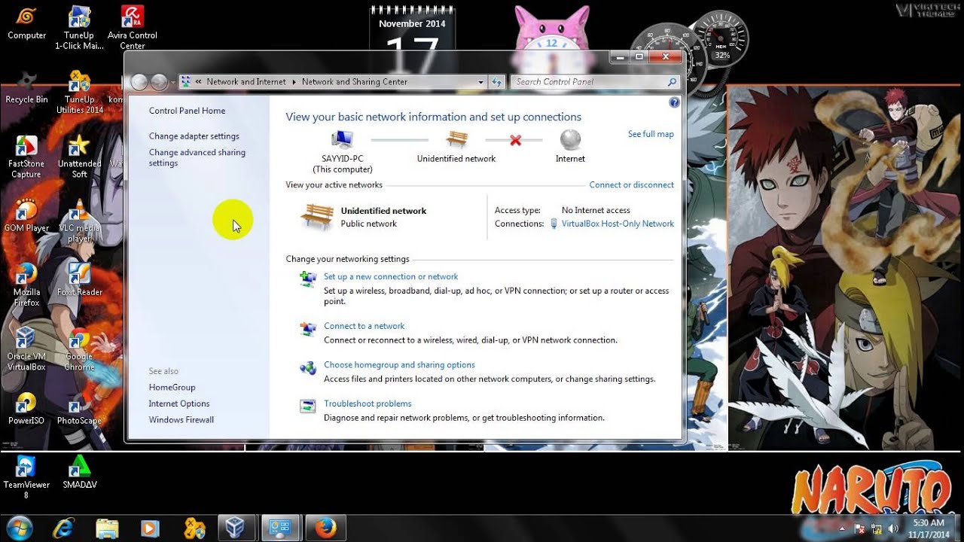Viewport: 964px width, 542px height.
Task: Click Connect to a network link
Action: (x=364, y=326)
